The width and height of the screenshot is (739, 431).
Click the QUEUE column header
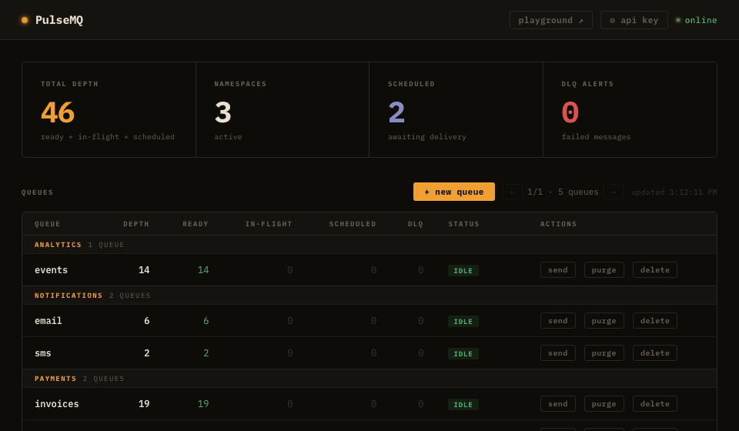(x=47, y=224)
